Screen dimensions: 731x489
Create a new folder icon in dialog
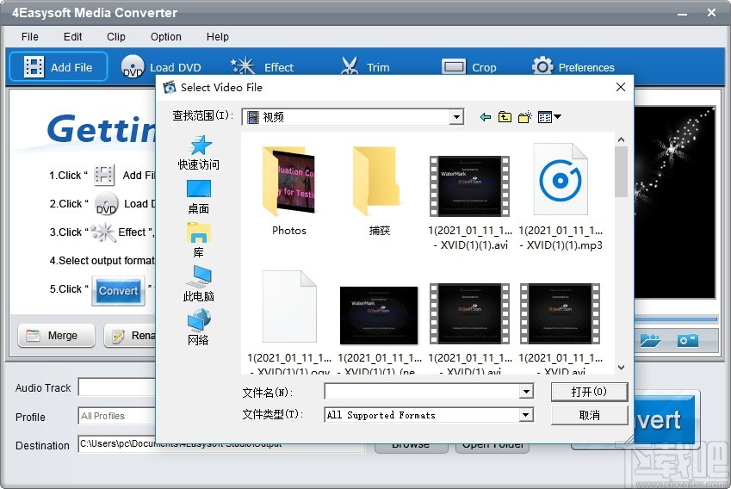click(x=525, y=117)
